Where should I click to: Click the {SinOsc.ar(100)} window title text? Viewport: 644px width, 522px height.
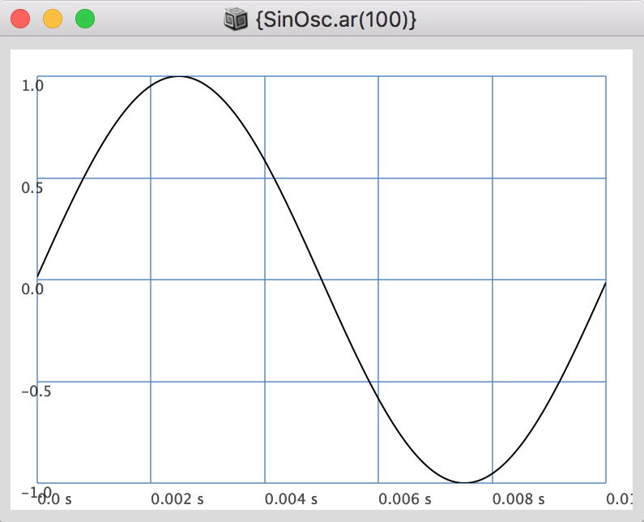pos(335,19)
